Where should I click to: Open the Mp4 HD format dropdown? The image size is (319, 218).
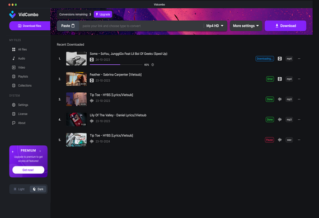(x=215, y=26)
